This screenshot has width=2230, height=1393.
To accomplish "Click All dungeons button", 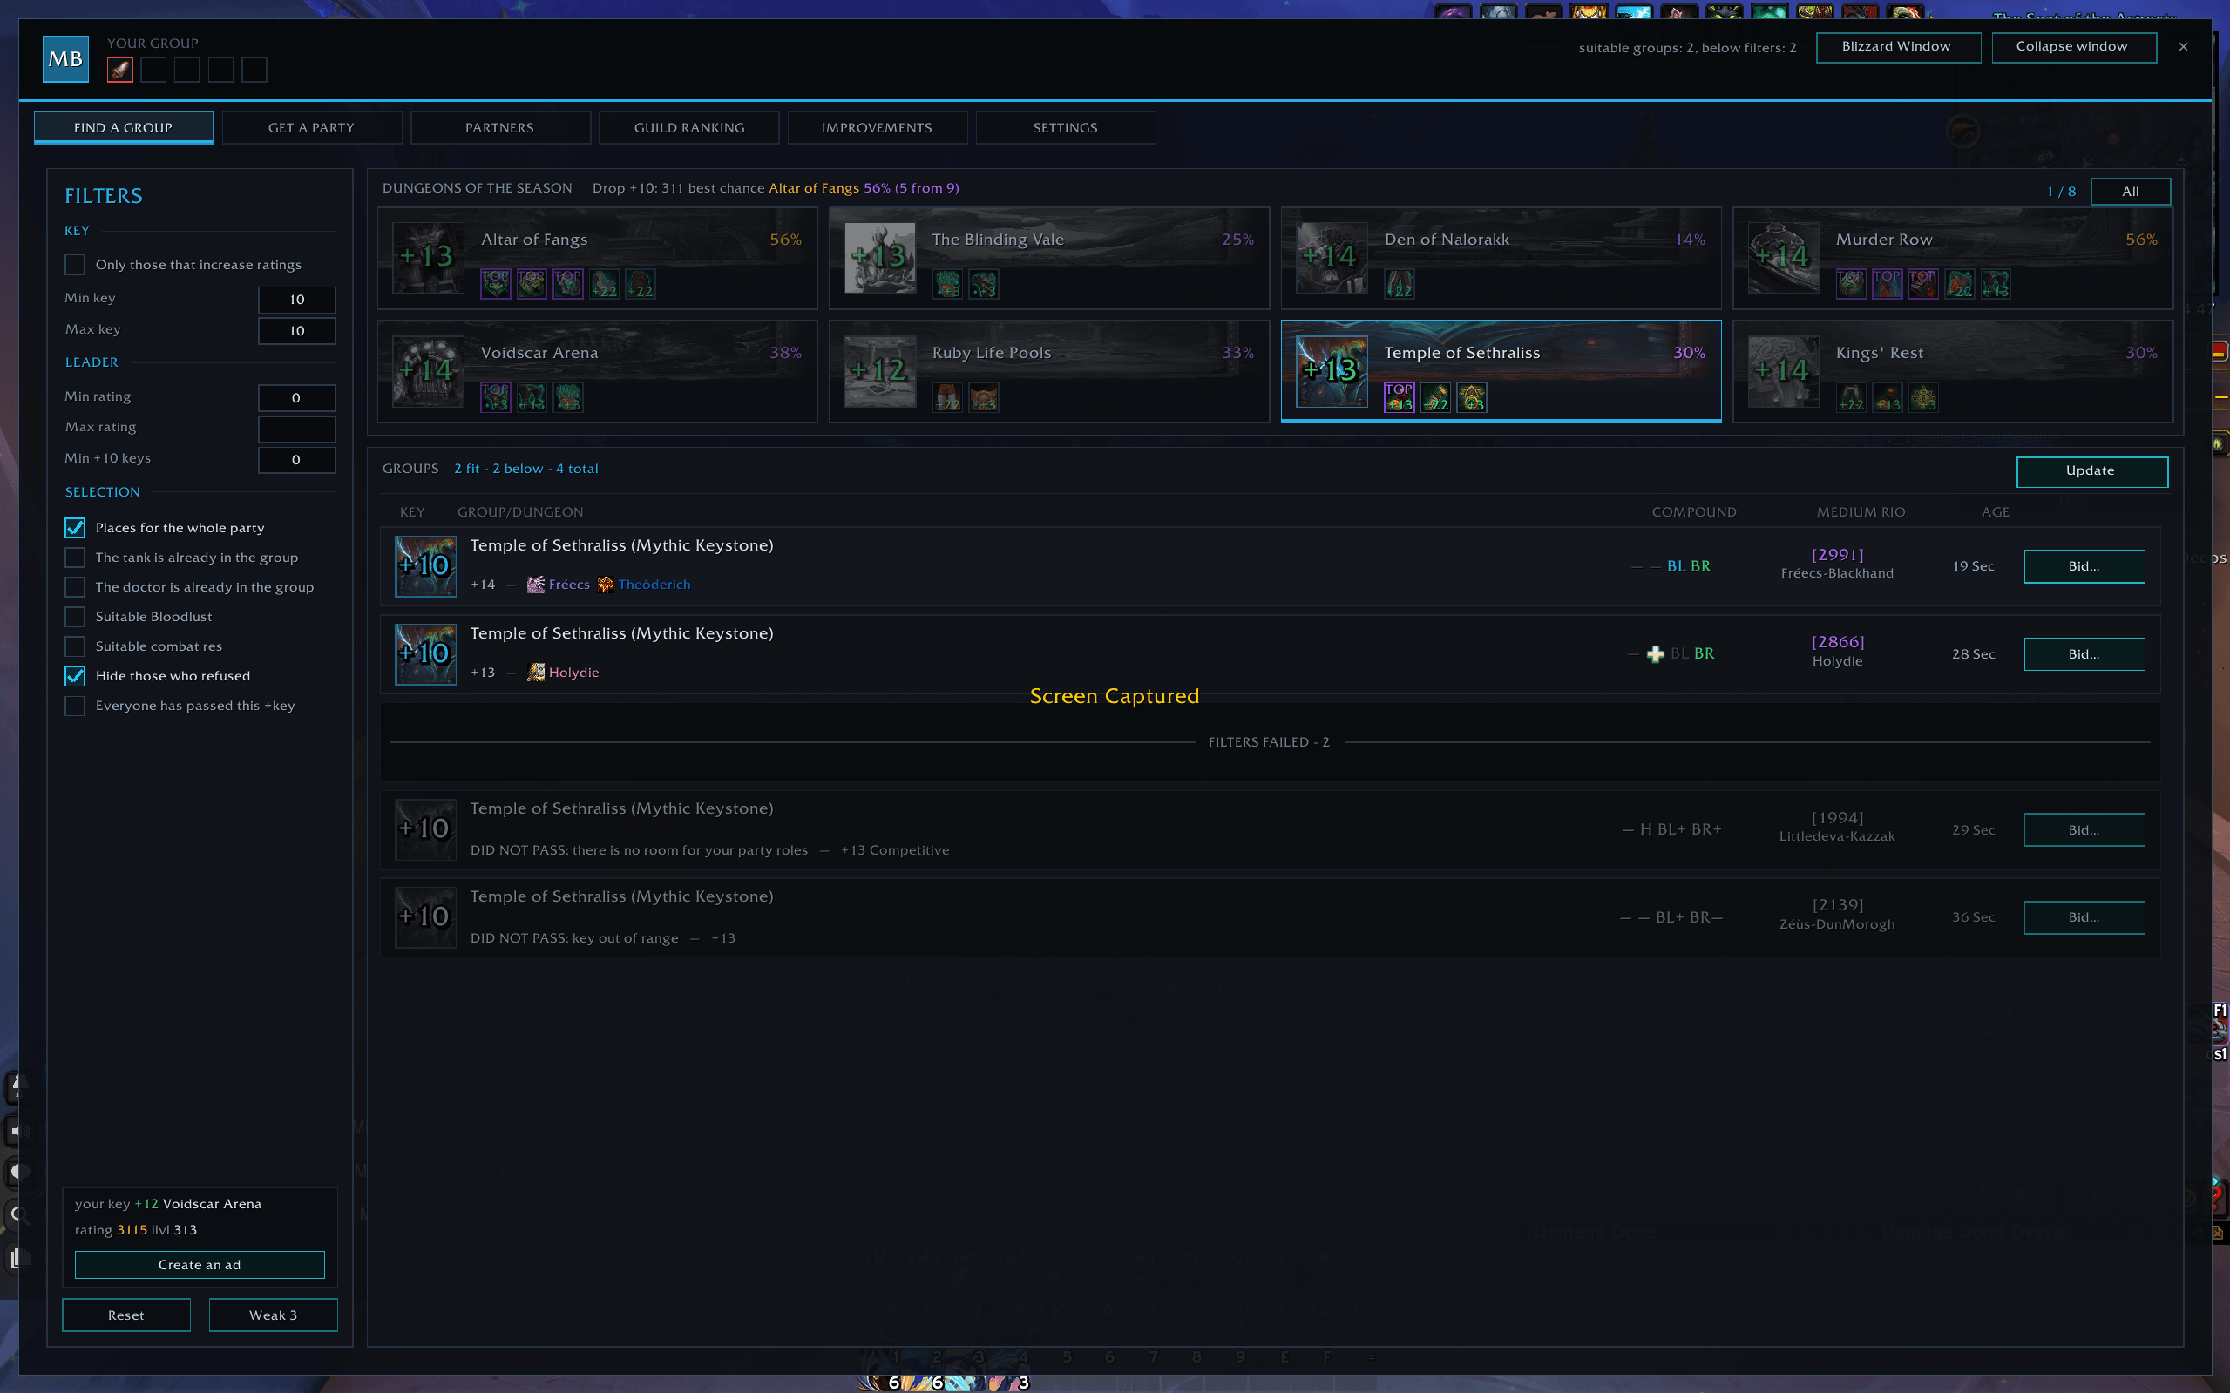I will pyautogui.click(x=2131, y=192).
